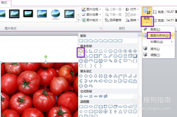Image resolution: width=177 pixels, height=117 pixels.
Task: Pick the Division equation shape
Action: point(96,96)
